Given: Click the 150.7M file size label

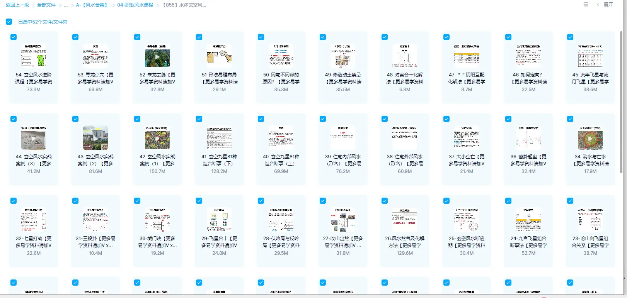Looking at the screenshot, I should click(x=157, y=171).
